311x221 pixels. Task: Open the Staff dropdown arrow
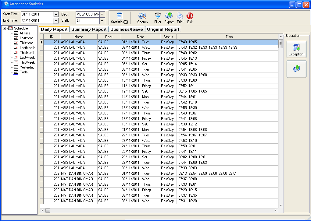[102, 21]
